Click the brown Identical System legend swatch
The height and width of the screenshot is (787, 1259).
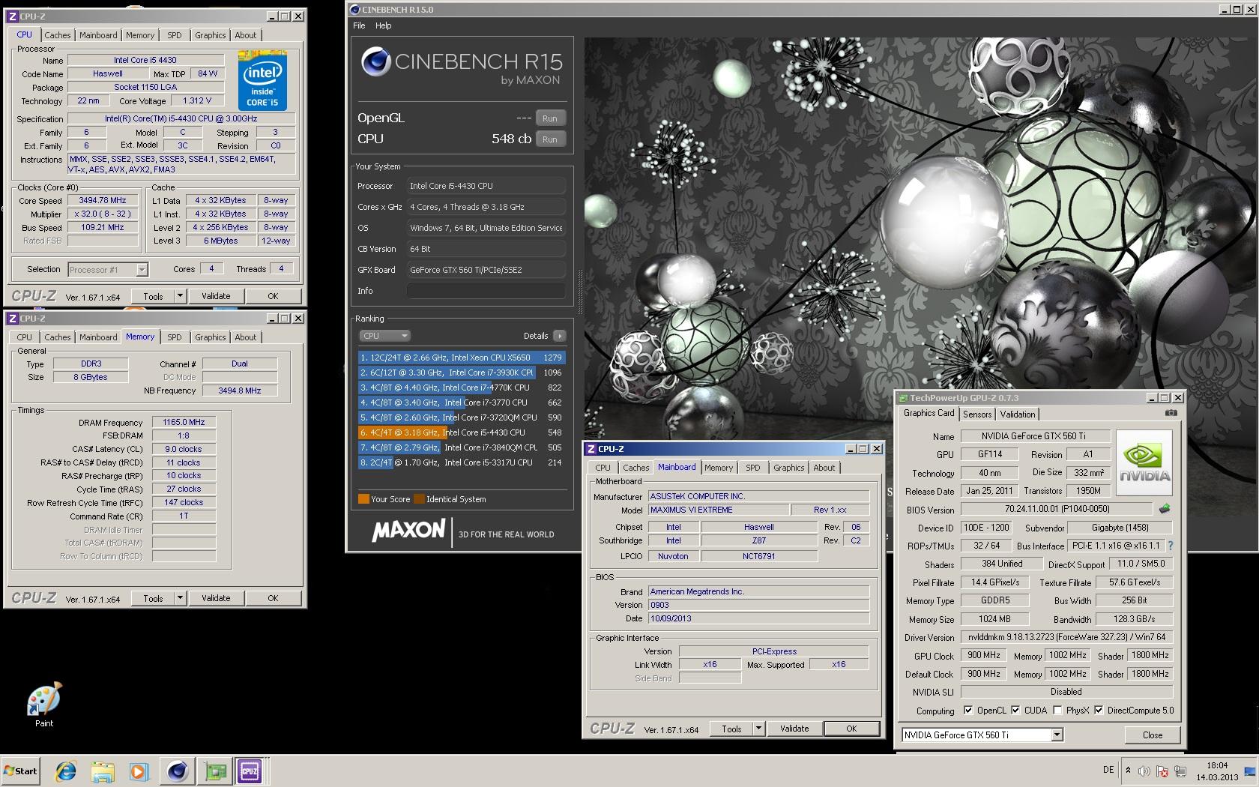[x=419, y=499]
